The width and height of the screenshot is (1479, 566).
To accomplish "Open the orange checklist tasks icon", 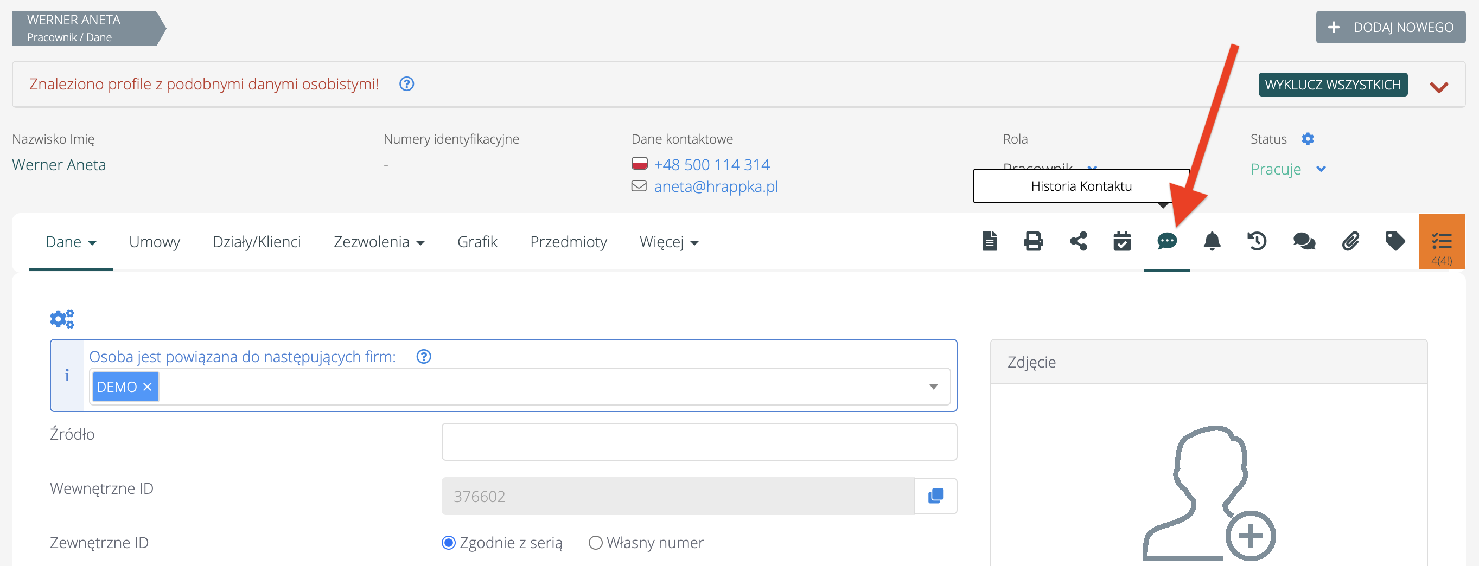I will click(1441, 241).
